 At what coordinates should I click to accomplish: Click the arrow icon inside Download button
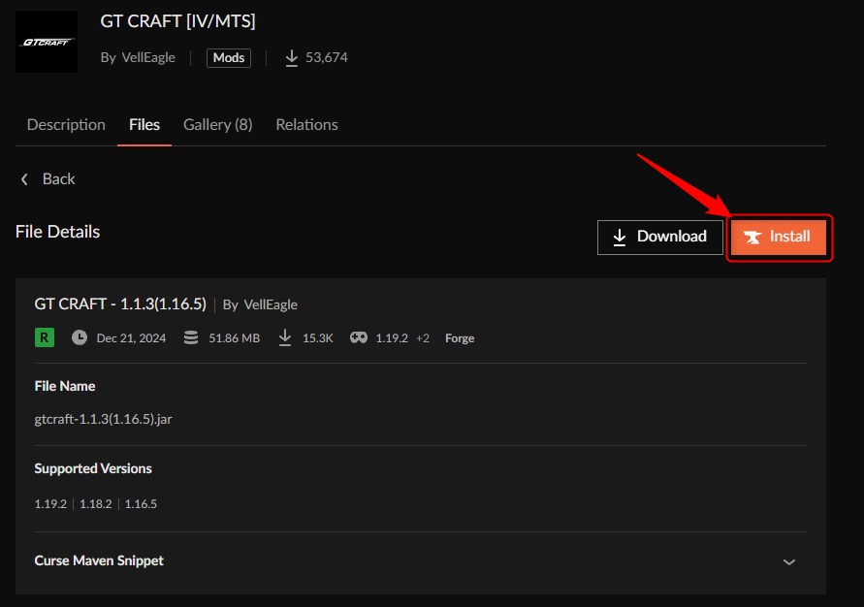620,238
